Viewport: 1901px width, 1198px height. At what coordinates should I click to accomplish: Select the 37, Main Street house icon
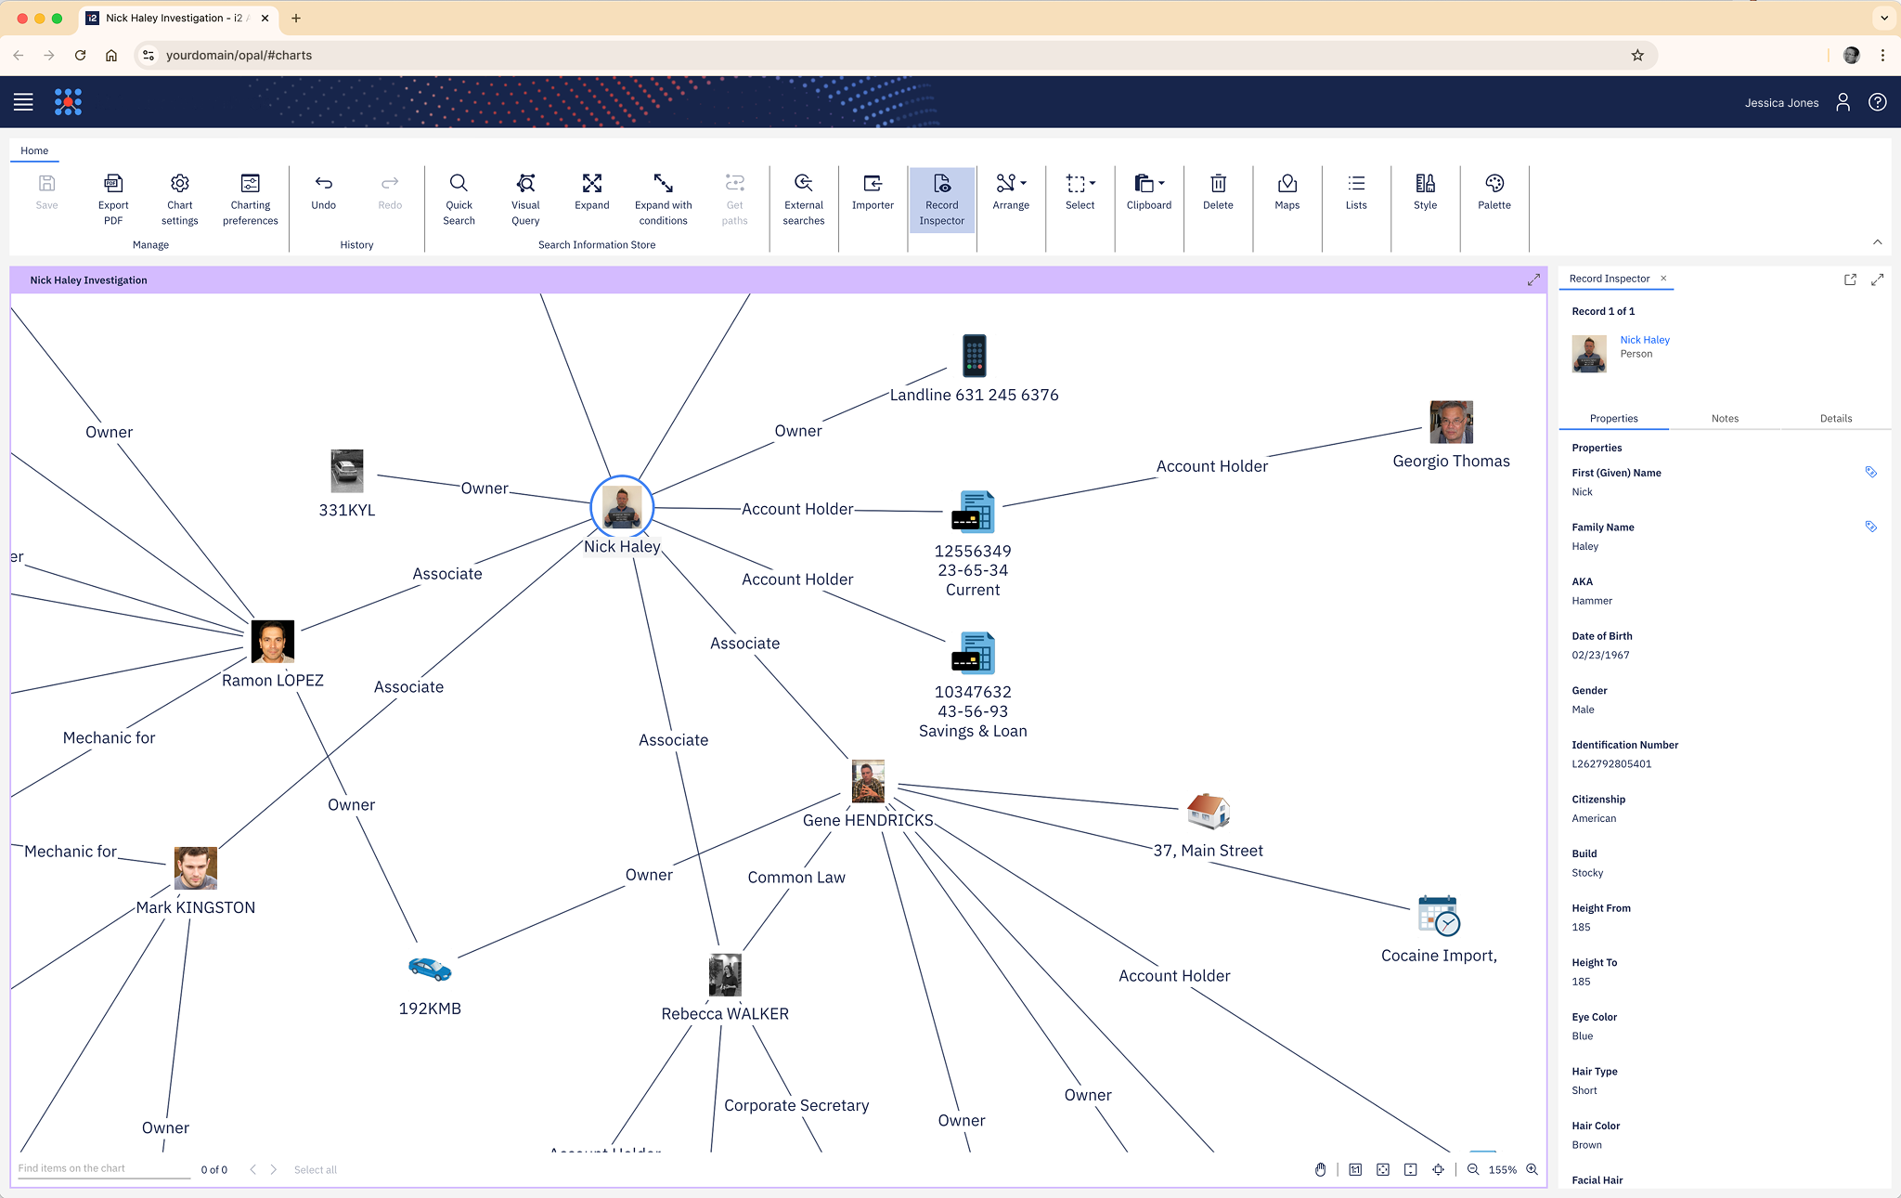tap(1208, 812)
